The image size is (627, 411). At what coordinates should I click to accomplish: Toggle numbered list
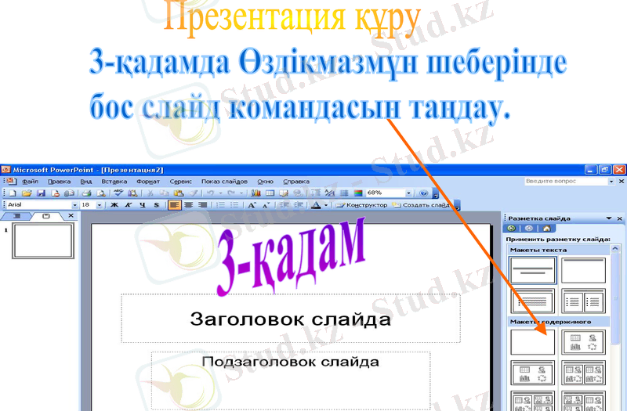pyautogui.click(x=220, y=205)
